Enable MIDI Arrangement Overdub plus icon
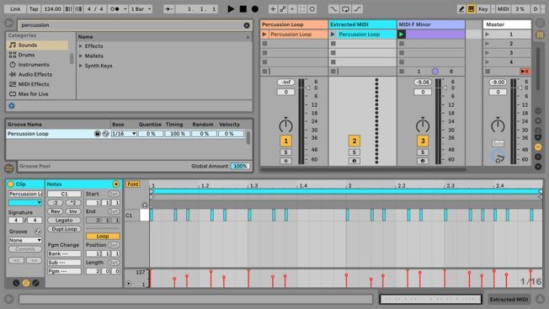Viewport: 549px width, 309px height. [273, 9]
